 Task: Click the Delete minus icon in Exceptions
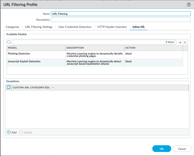(21, 132)
